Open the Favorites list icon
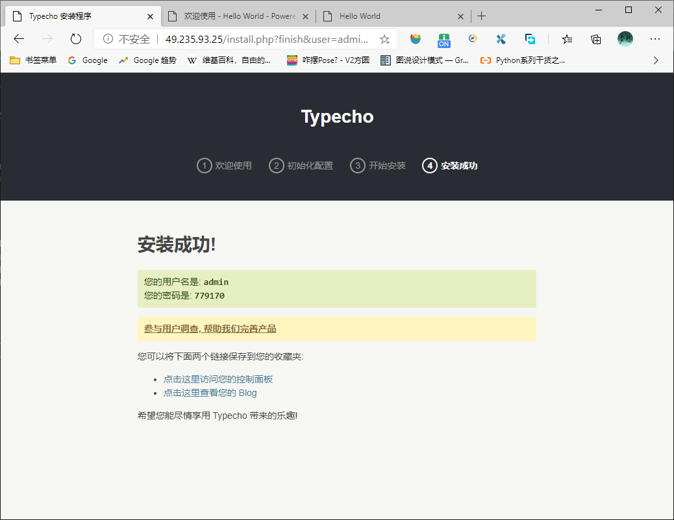 pos(567,40)
